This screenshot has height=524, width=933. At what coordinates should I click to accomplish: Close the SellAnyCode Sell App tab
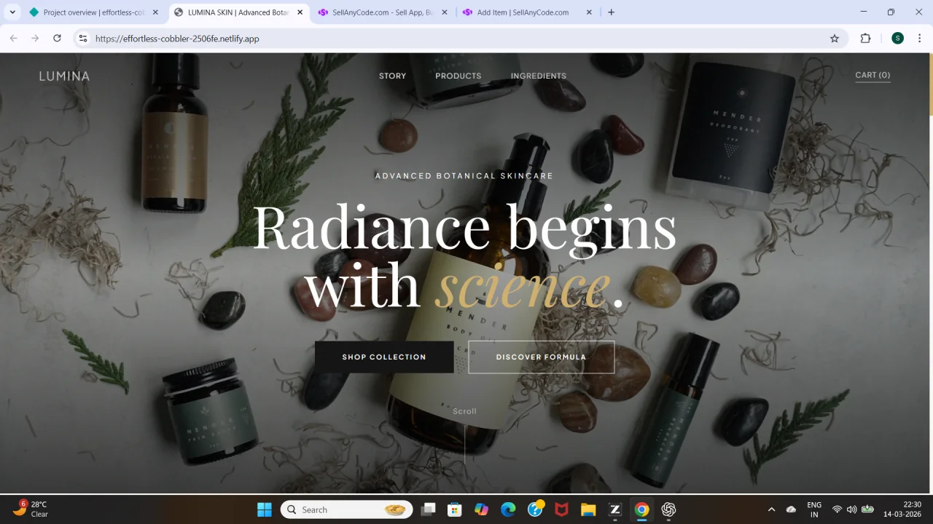tap(445, 12)
